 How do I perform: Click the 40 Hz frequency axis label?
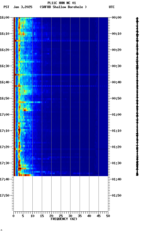(89, 216)
